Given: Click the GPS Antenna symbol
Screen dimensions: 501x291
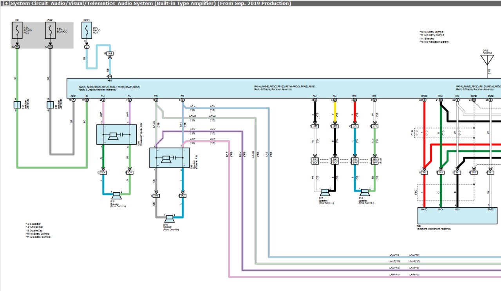Looking at the screenshot, I should pyautogui.click(x=487, y=60).
